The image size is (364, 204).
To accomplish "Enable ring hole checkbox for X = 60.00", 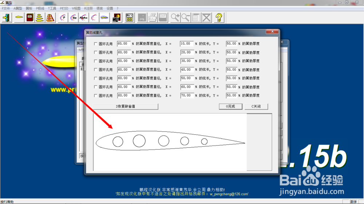I will click(x=95, y=87).
